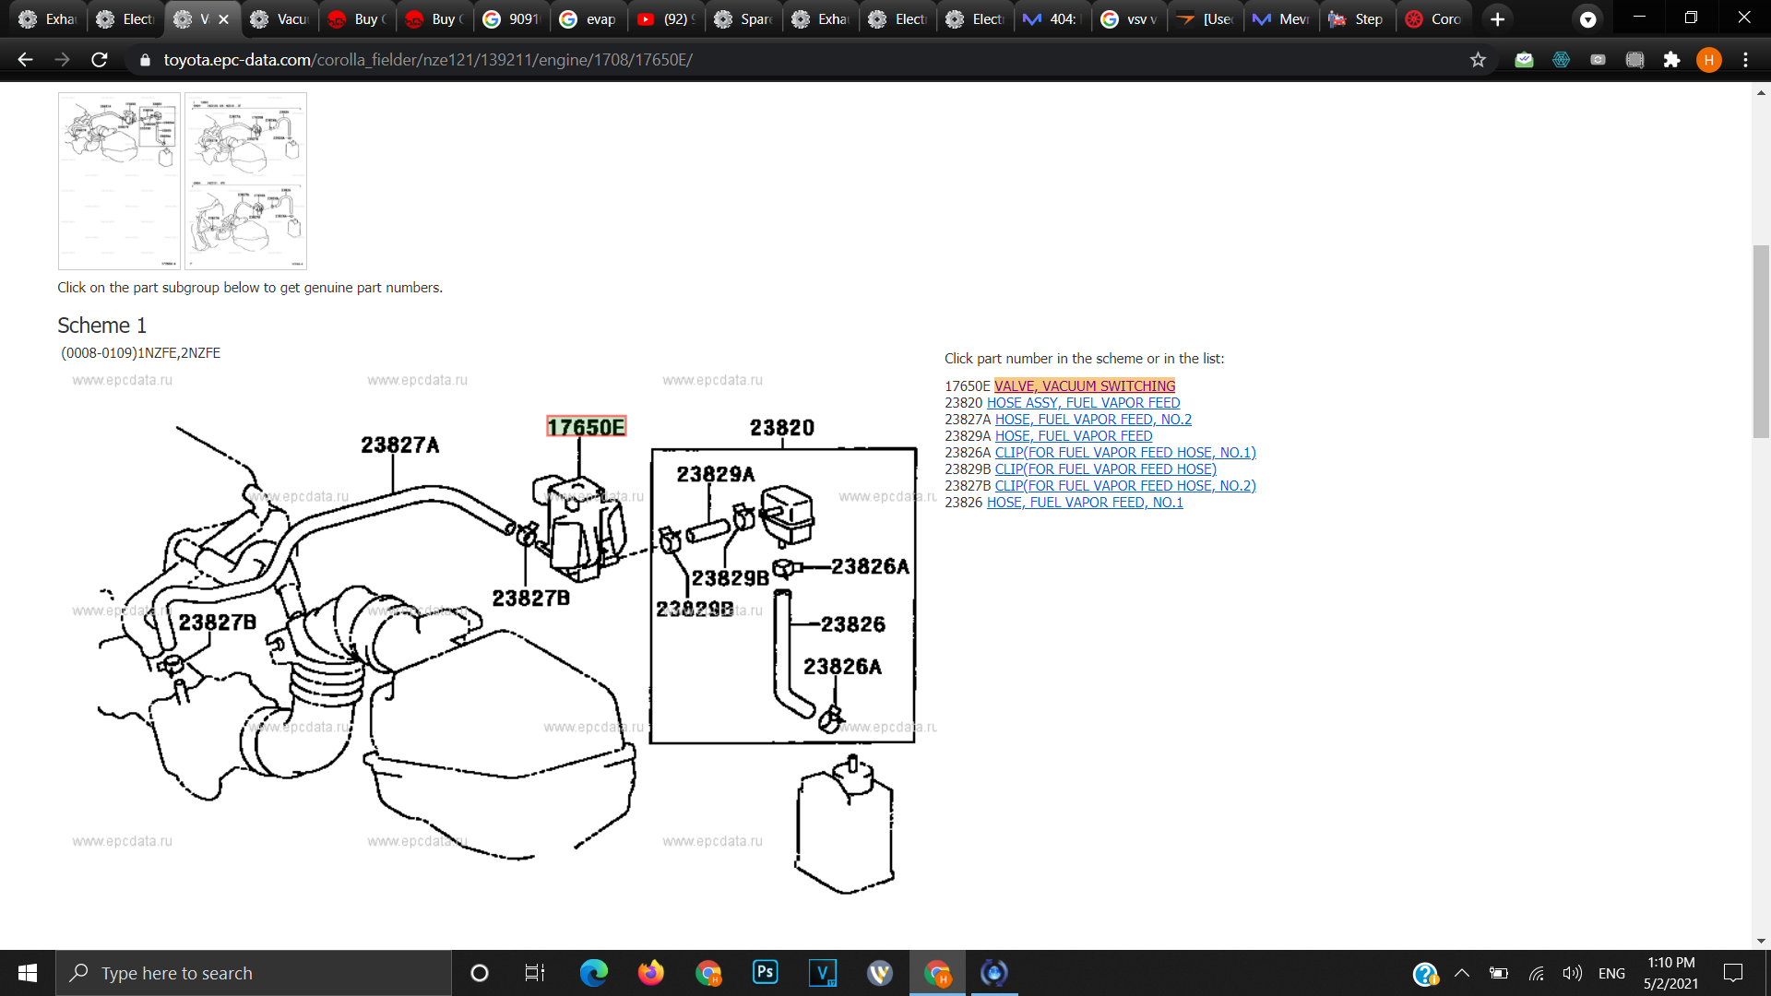Viewport: 1771px width, 996px height.
Task: Switch to the 'Spare' tab
Action: [x=743, y=18]
